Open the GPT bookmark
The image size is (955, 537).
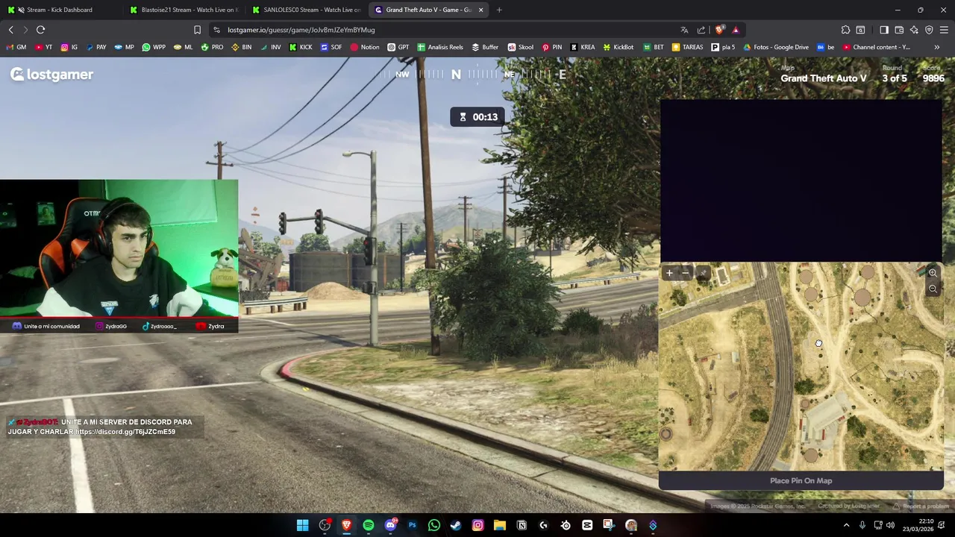pos(398,47)
